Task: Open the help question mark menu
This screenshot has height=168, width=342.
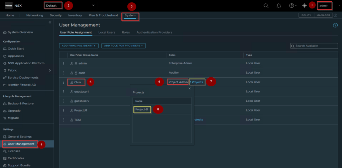Action: coord(292,6)
